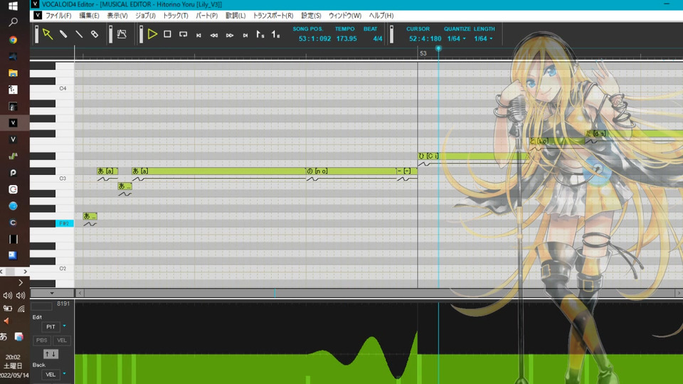The height and width of the screenshot is (384, 683).
Task: Open the ファイル(F) menu
Action: click(58, 15)
